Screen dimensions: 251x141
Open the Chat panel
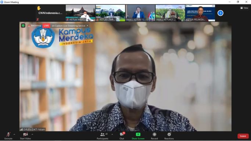tap(122, 136)
